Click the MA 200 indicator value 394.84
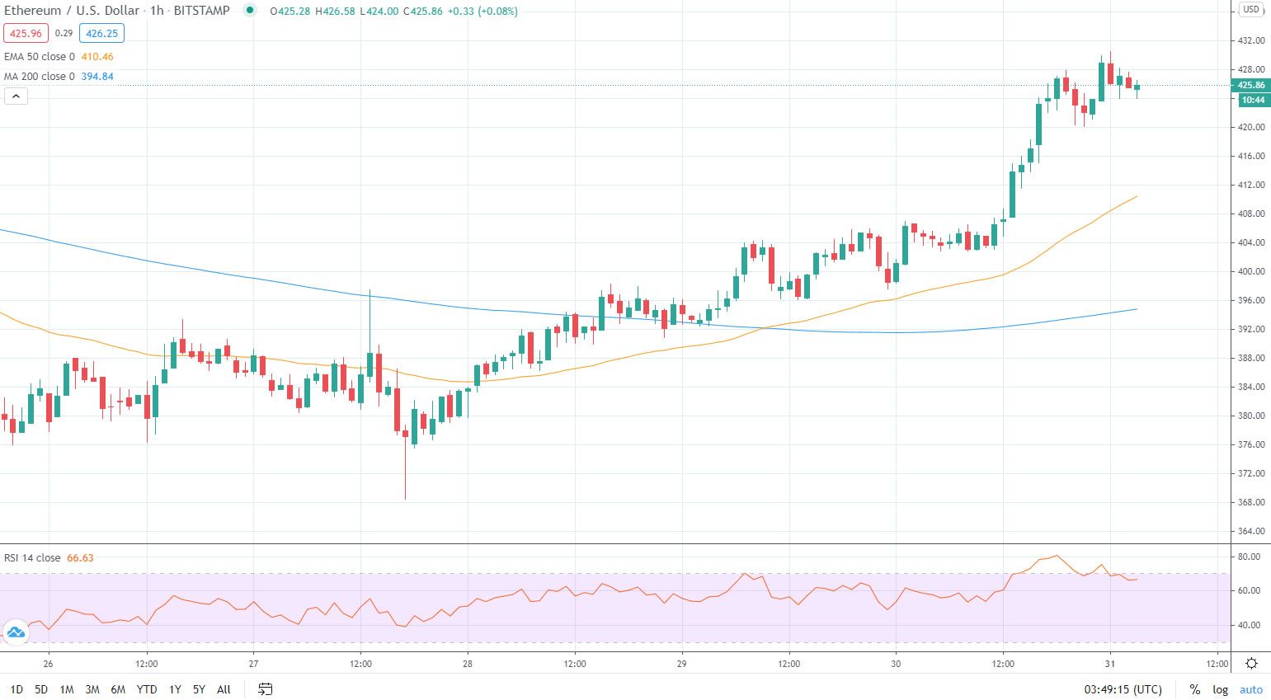This screenshot has width=1271, height=700. coord(97,76)
